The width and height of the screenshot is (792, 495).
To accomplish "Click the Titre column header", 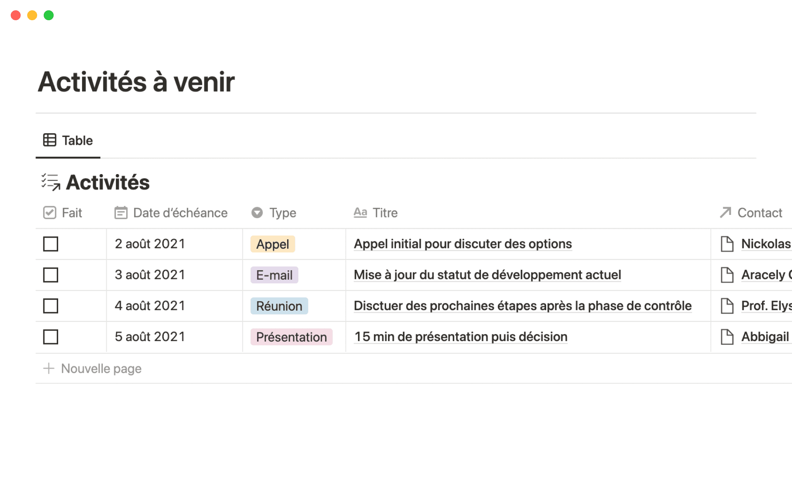I will click(x=384, y=213).
